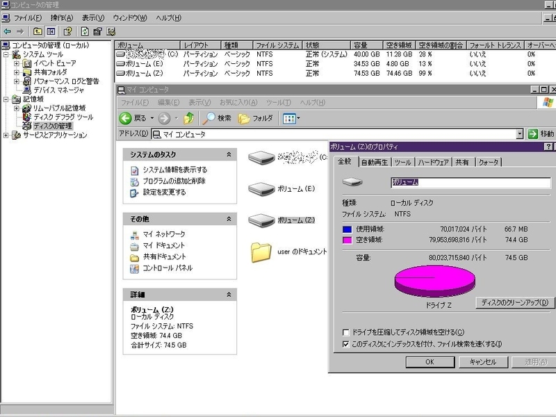Viewport: 556px width, 417px height.
Task: Switch to the クォータ tab in properties
Action: pos(489,163)
